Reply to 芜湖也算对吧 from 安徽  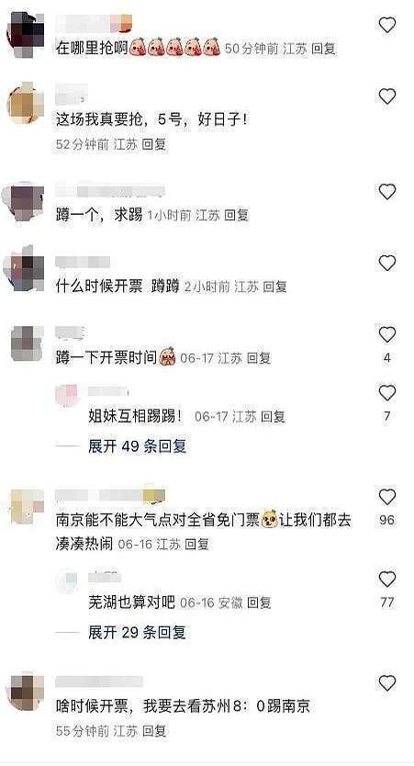point(259,603)
